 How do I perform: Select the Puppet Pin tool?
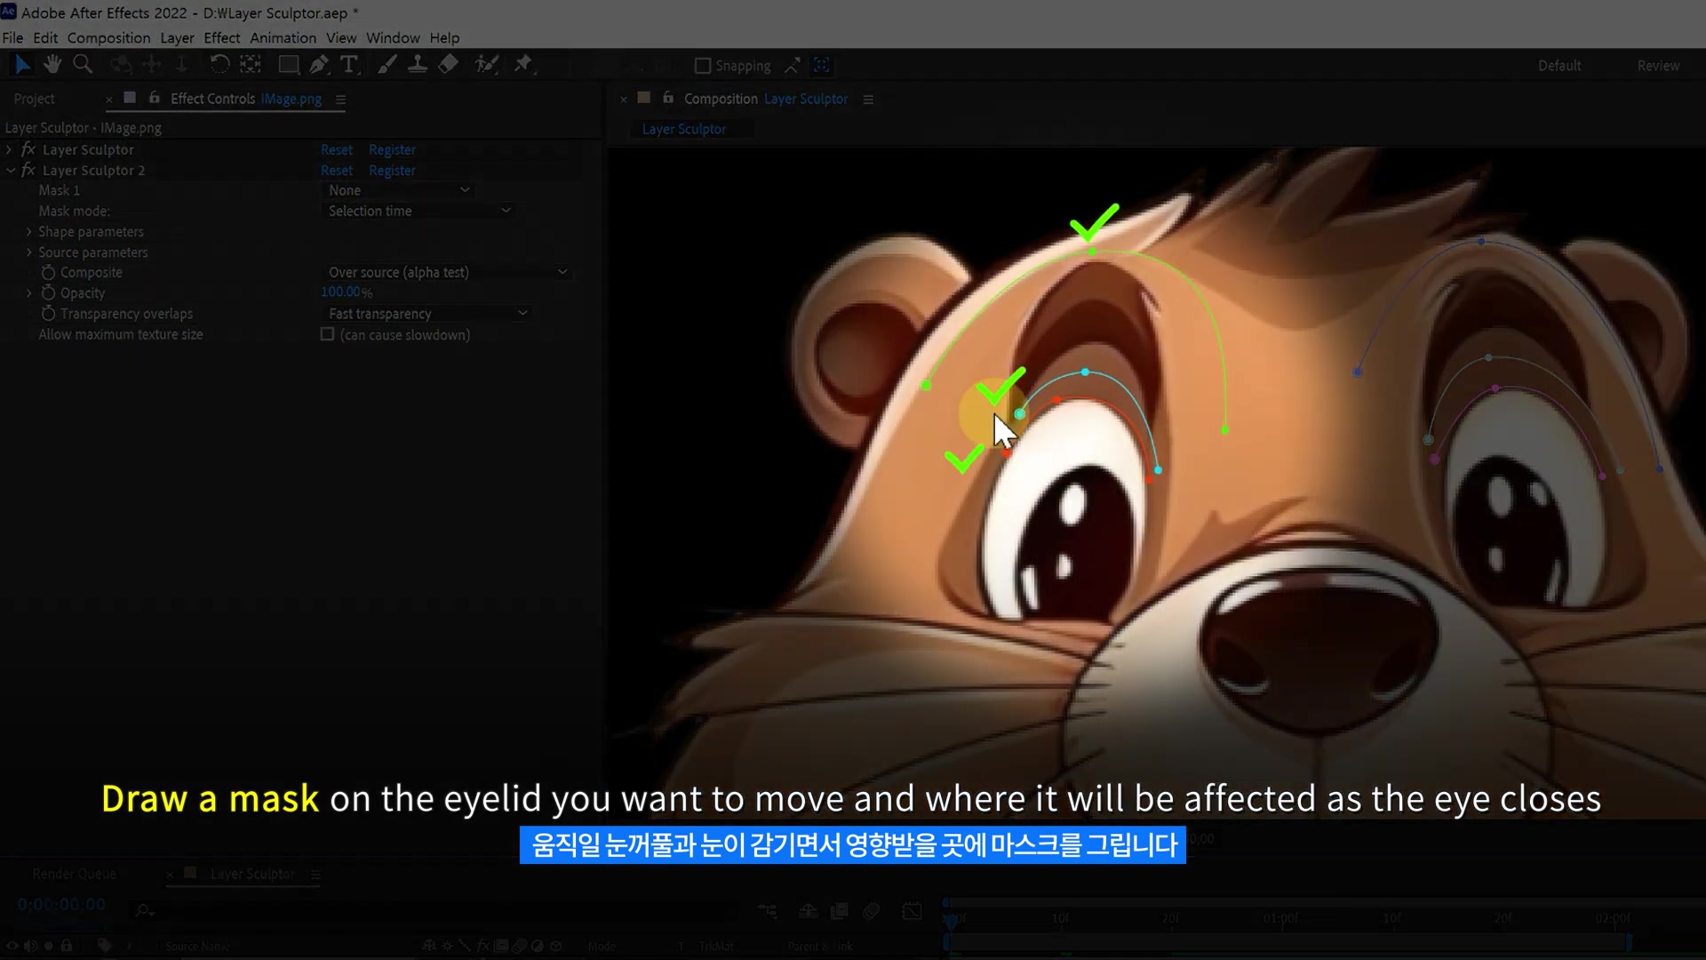[x=523, y=64]
